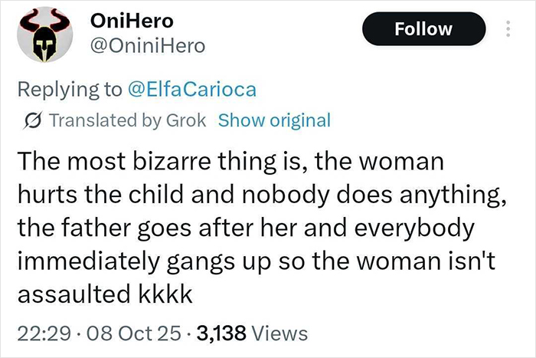The width and height of the screenshot is (536, 358).
Task: Click the OniHero display name
Action: 133,21
